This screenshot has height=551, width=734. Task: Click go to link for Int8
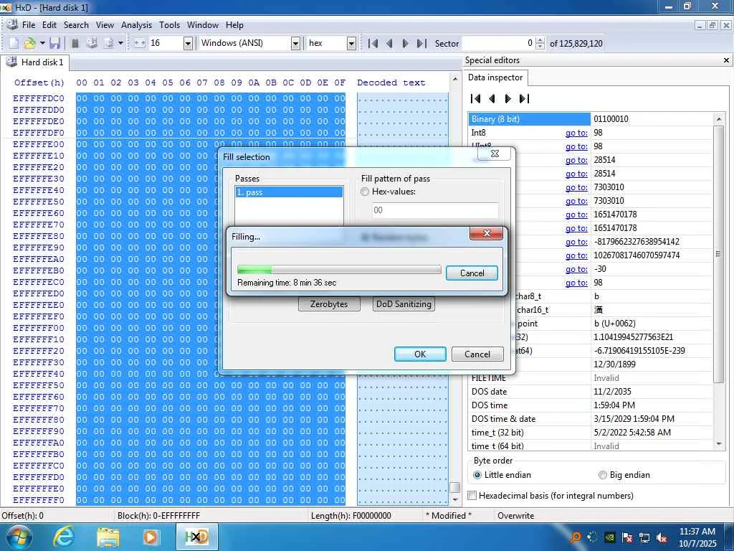pyautogui.click(x=576, y=133)
